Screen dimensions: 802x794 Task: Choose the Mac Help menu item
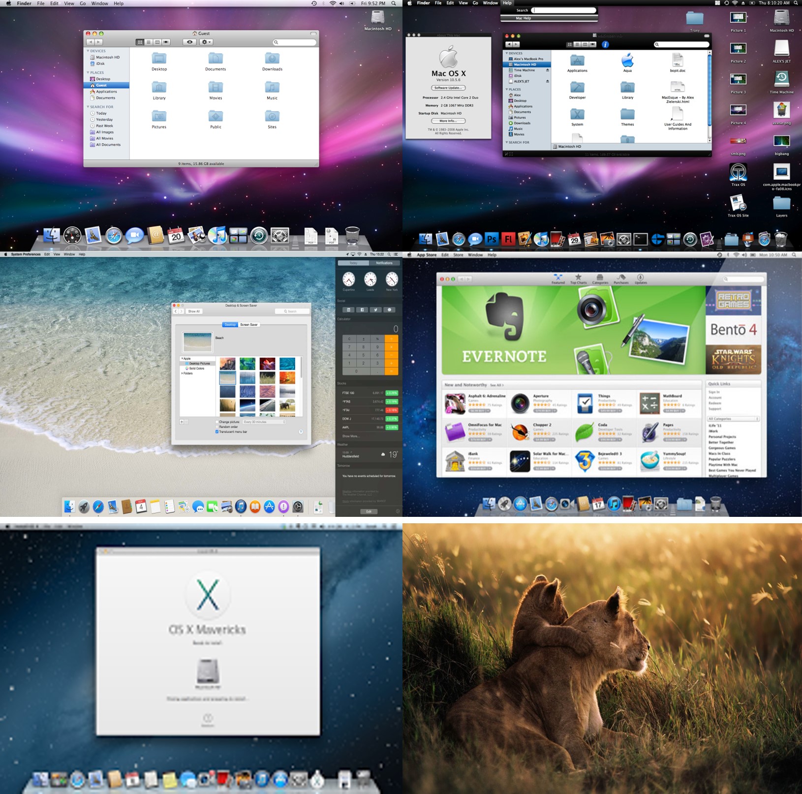coord(549,18)
